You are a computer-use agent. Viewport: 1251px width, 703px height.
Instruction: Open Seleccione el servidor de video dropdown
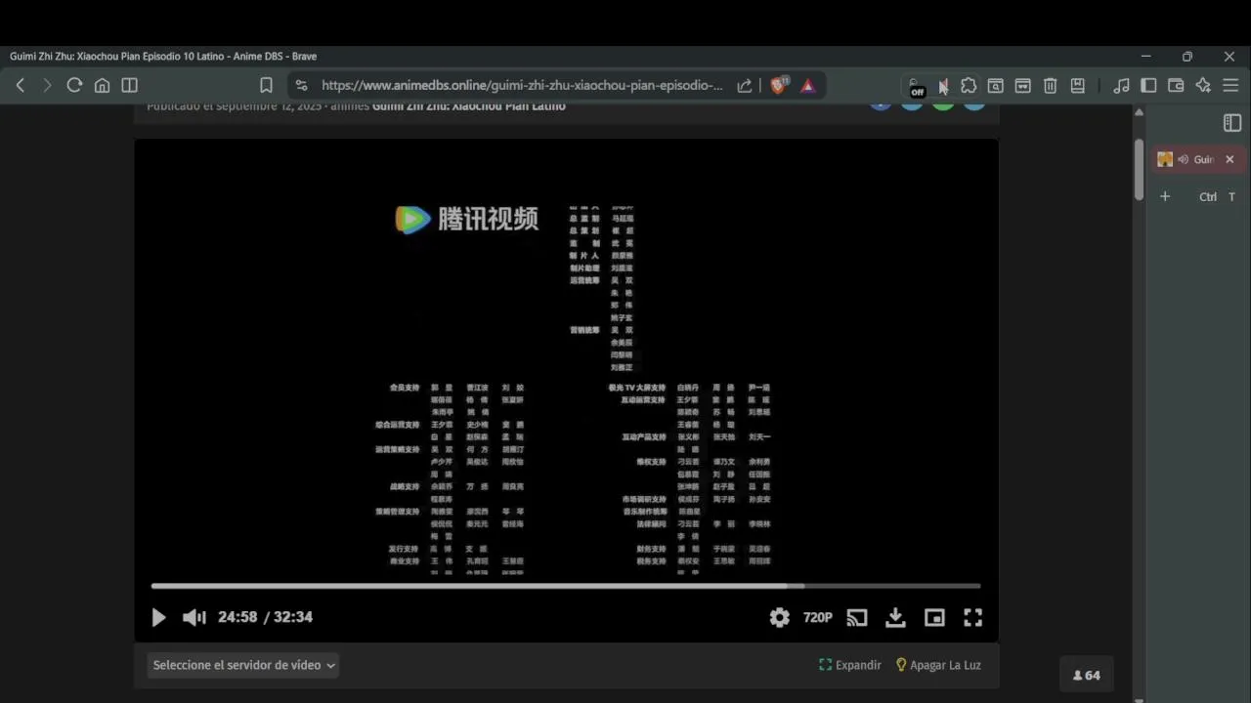(x=244, y=665)
